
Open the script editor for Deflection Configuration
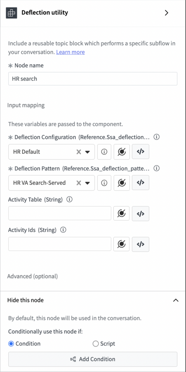click(x=140, y=152)
